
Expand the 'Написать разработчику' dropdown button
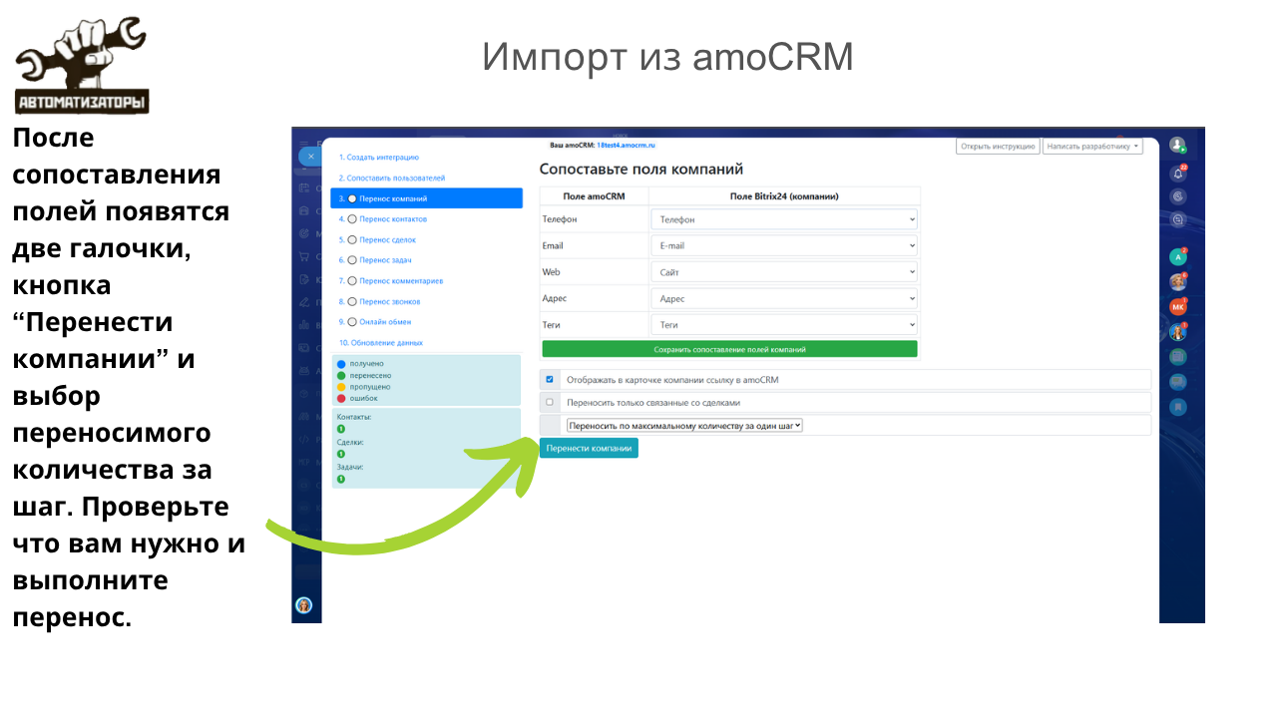(x=1092, y=146)
